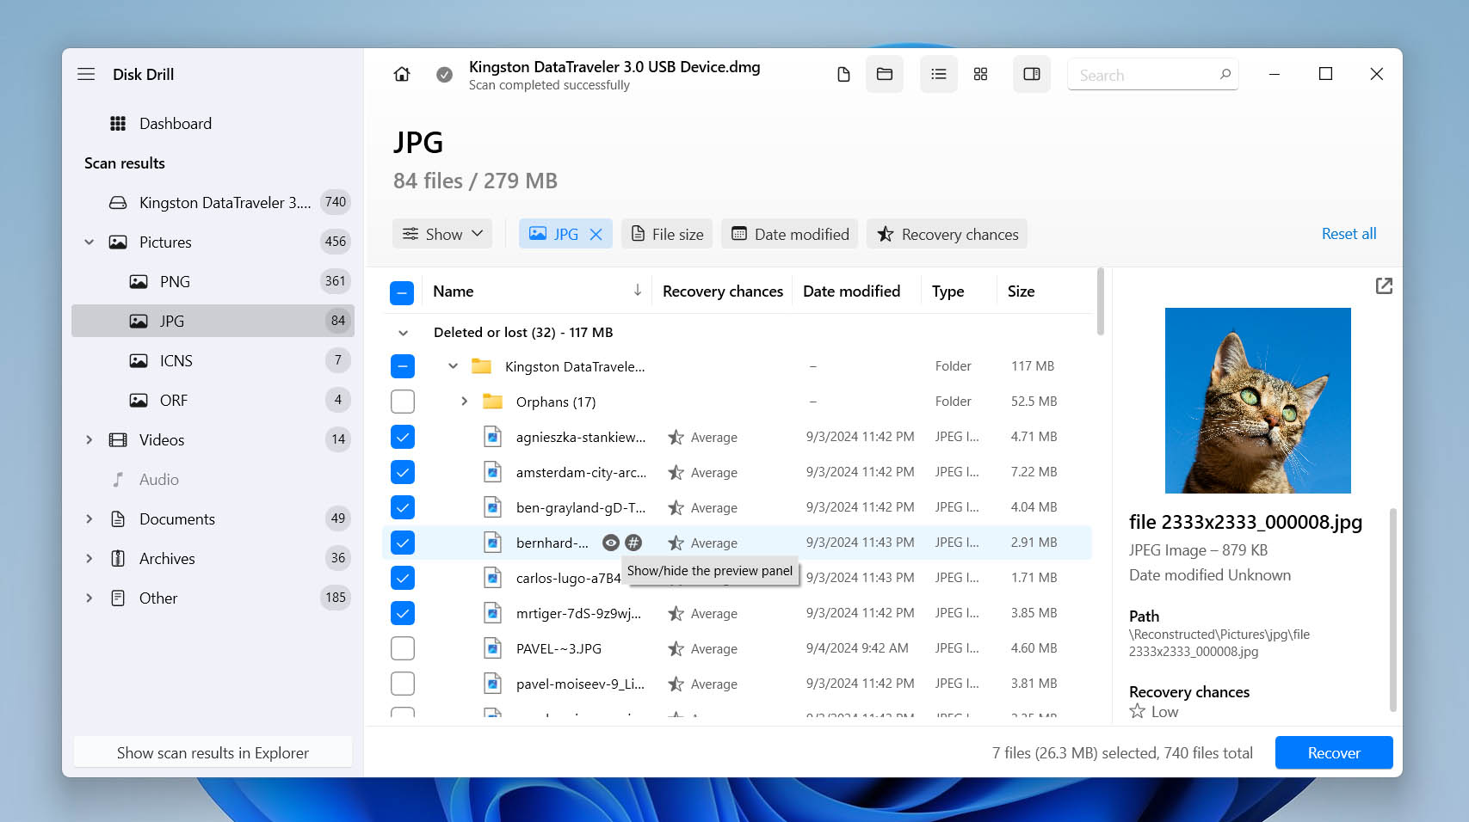Open preview in external window icon
This screenshot has width=1469, height=822.
1384,285
